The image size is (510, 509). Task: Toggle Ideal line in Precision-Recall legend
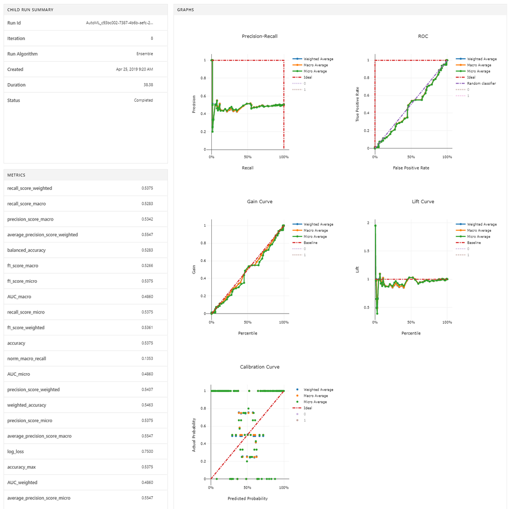[x=307, y=77]
